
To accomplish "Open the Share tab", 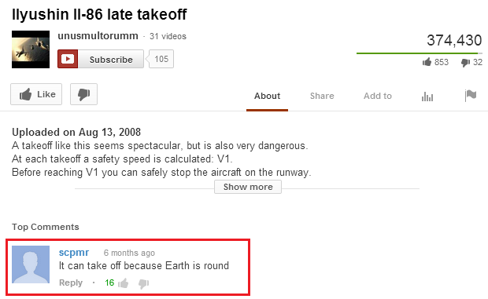I will point(322,97).
